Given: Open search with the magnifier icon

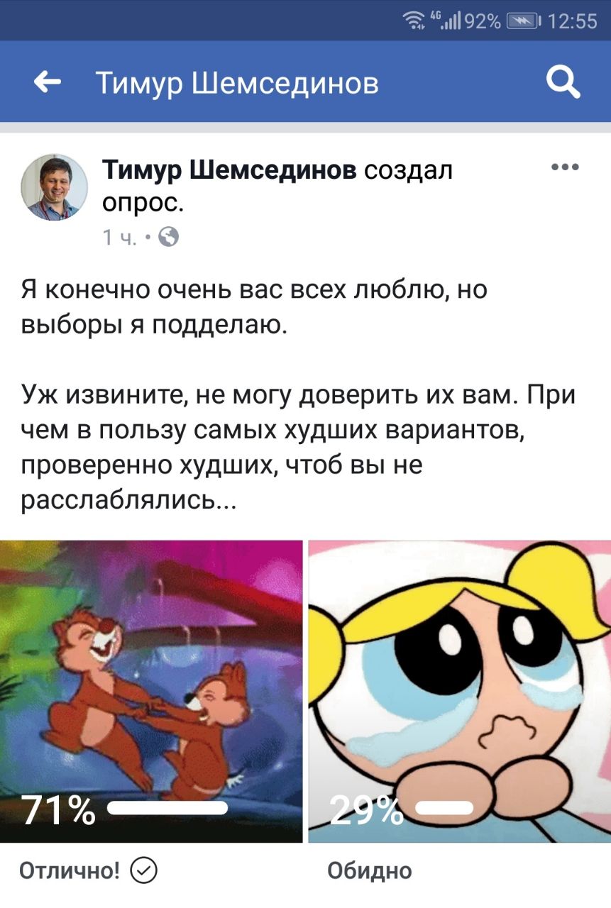Looking at the screenshot, I should click(564, 84).
